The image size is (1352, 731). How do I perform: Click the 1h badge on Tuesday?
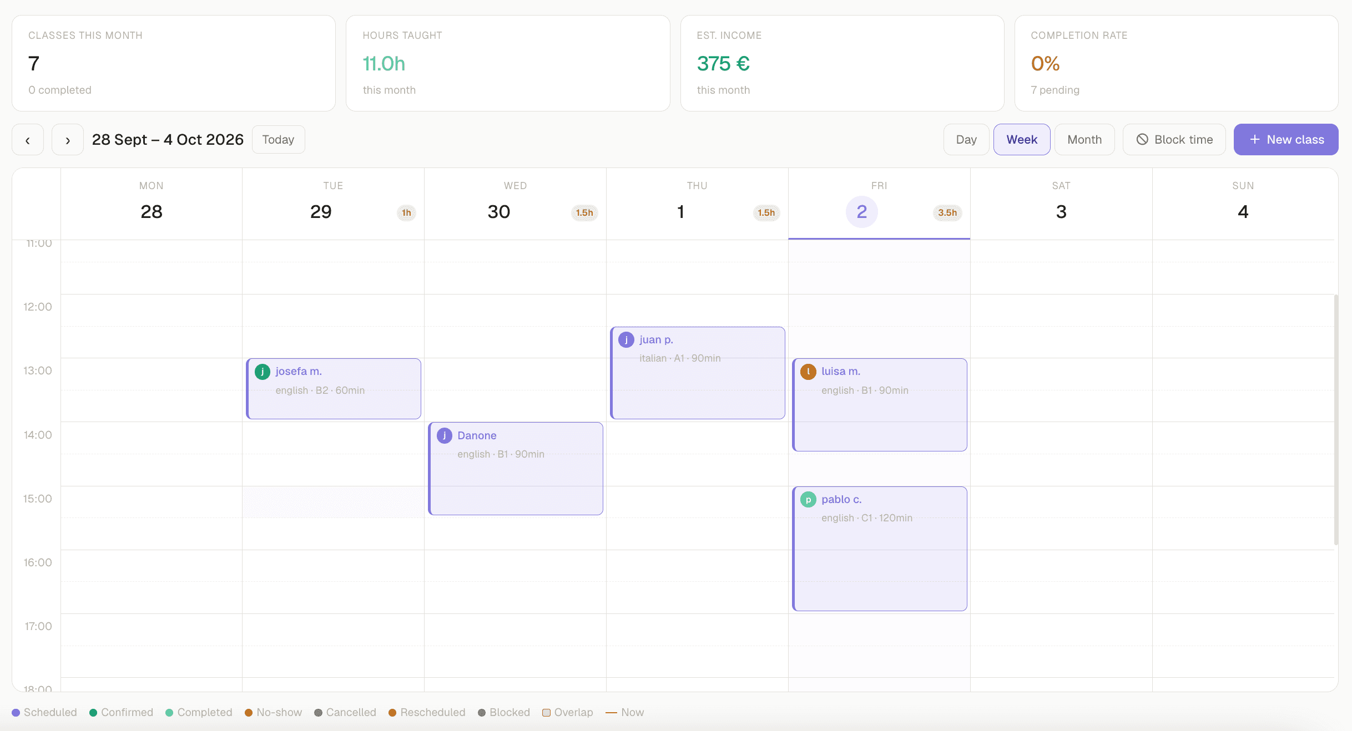tap(407, 213)
